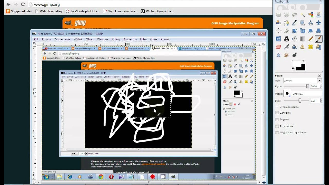Swap foreground and background colors arrow
The height and width of the screenshot is (185, 329).
coord(304,61)
